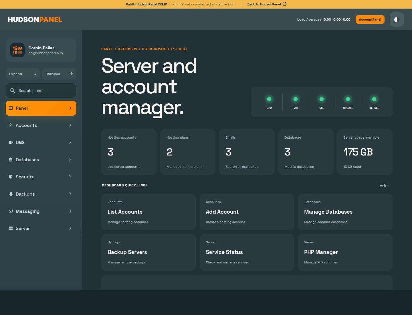Click the Collapse all menus button
The height and width of the screenshot is (315, 412).
[59, 74]
